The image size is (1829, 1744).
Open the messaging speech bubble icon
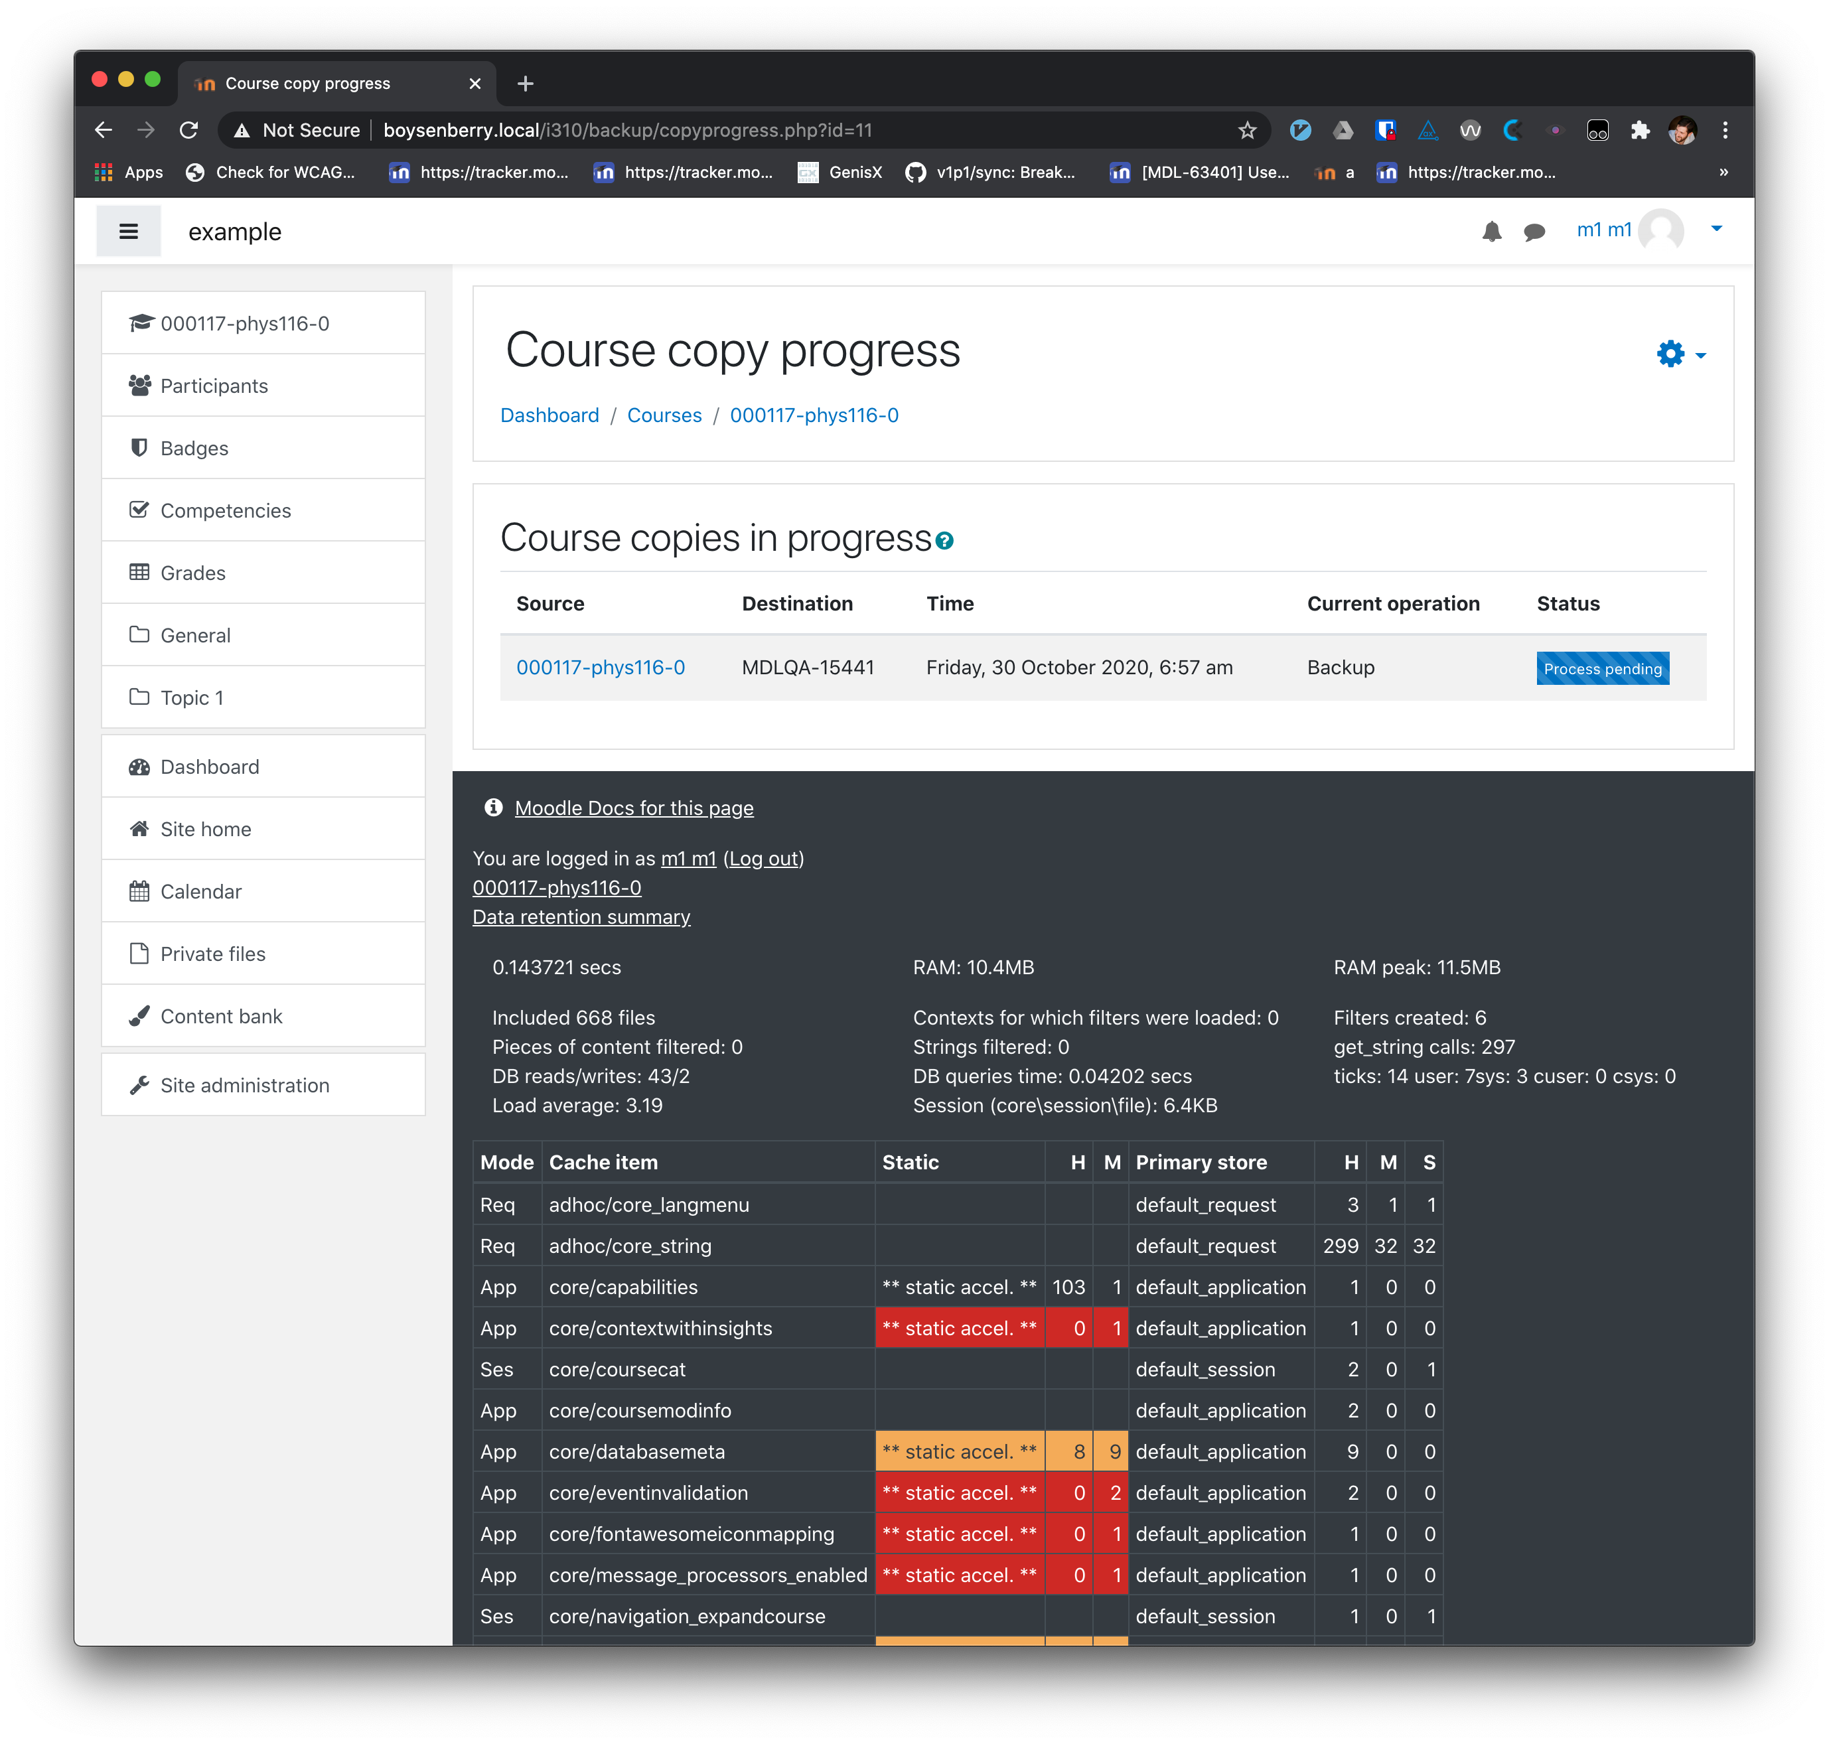[x=1534, y=232]
